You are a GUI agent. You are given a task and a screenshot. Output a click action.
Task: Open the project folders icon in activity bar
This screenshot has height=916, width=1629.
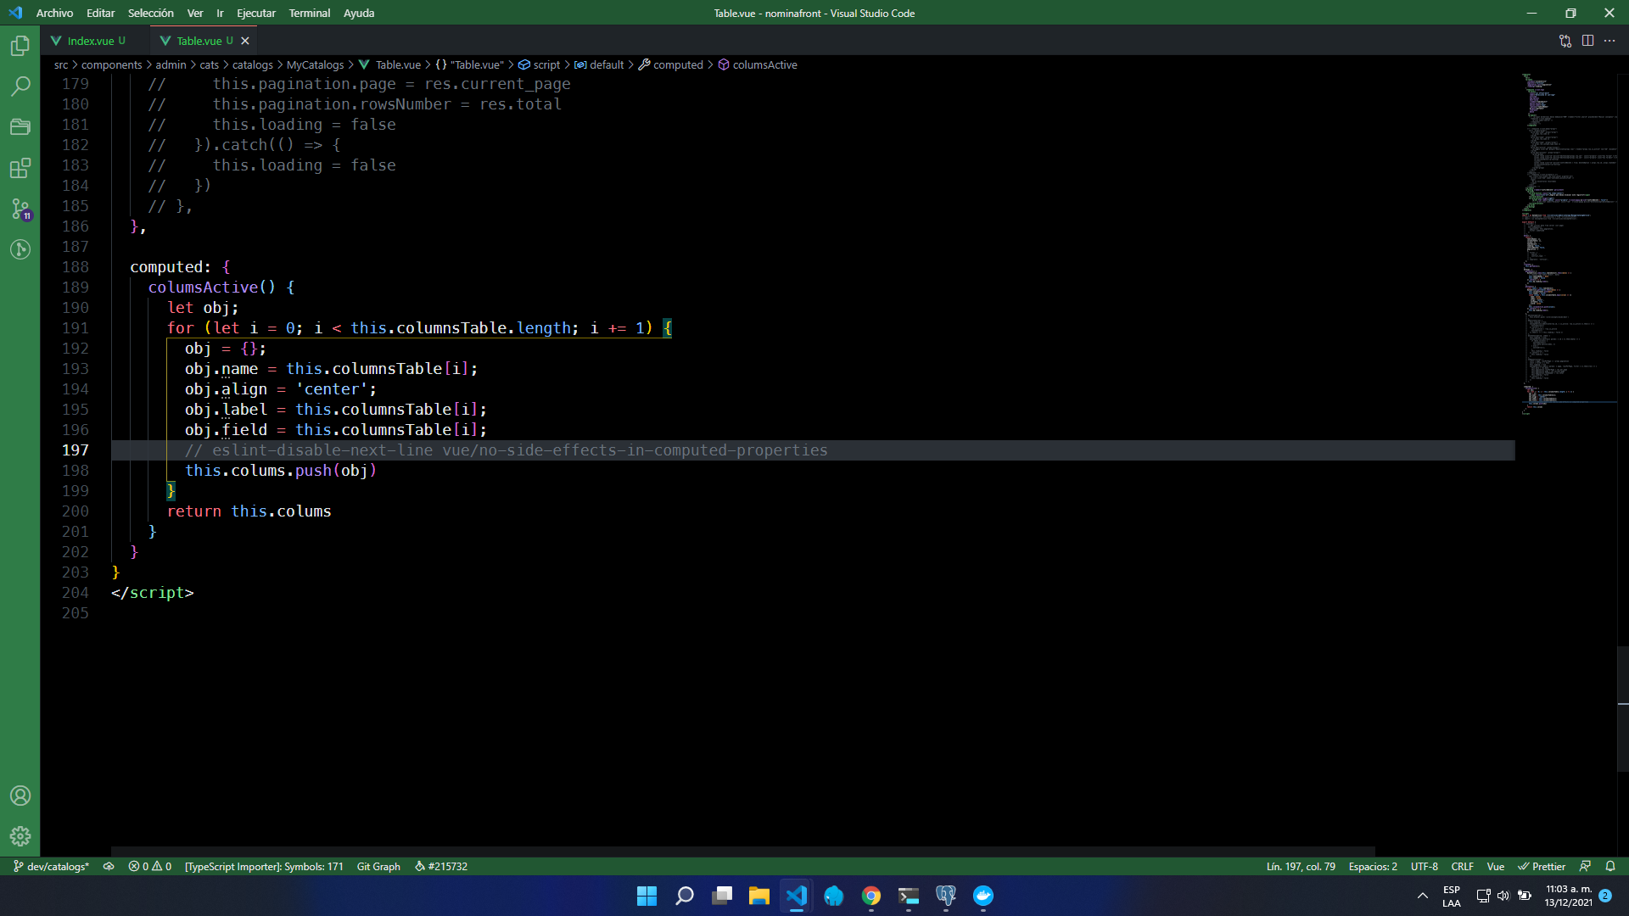(x=20, y=127)
